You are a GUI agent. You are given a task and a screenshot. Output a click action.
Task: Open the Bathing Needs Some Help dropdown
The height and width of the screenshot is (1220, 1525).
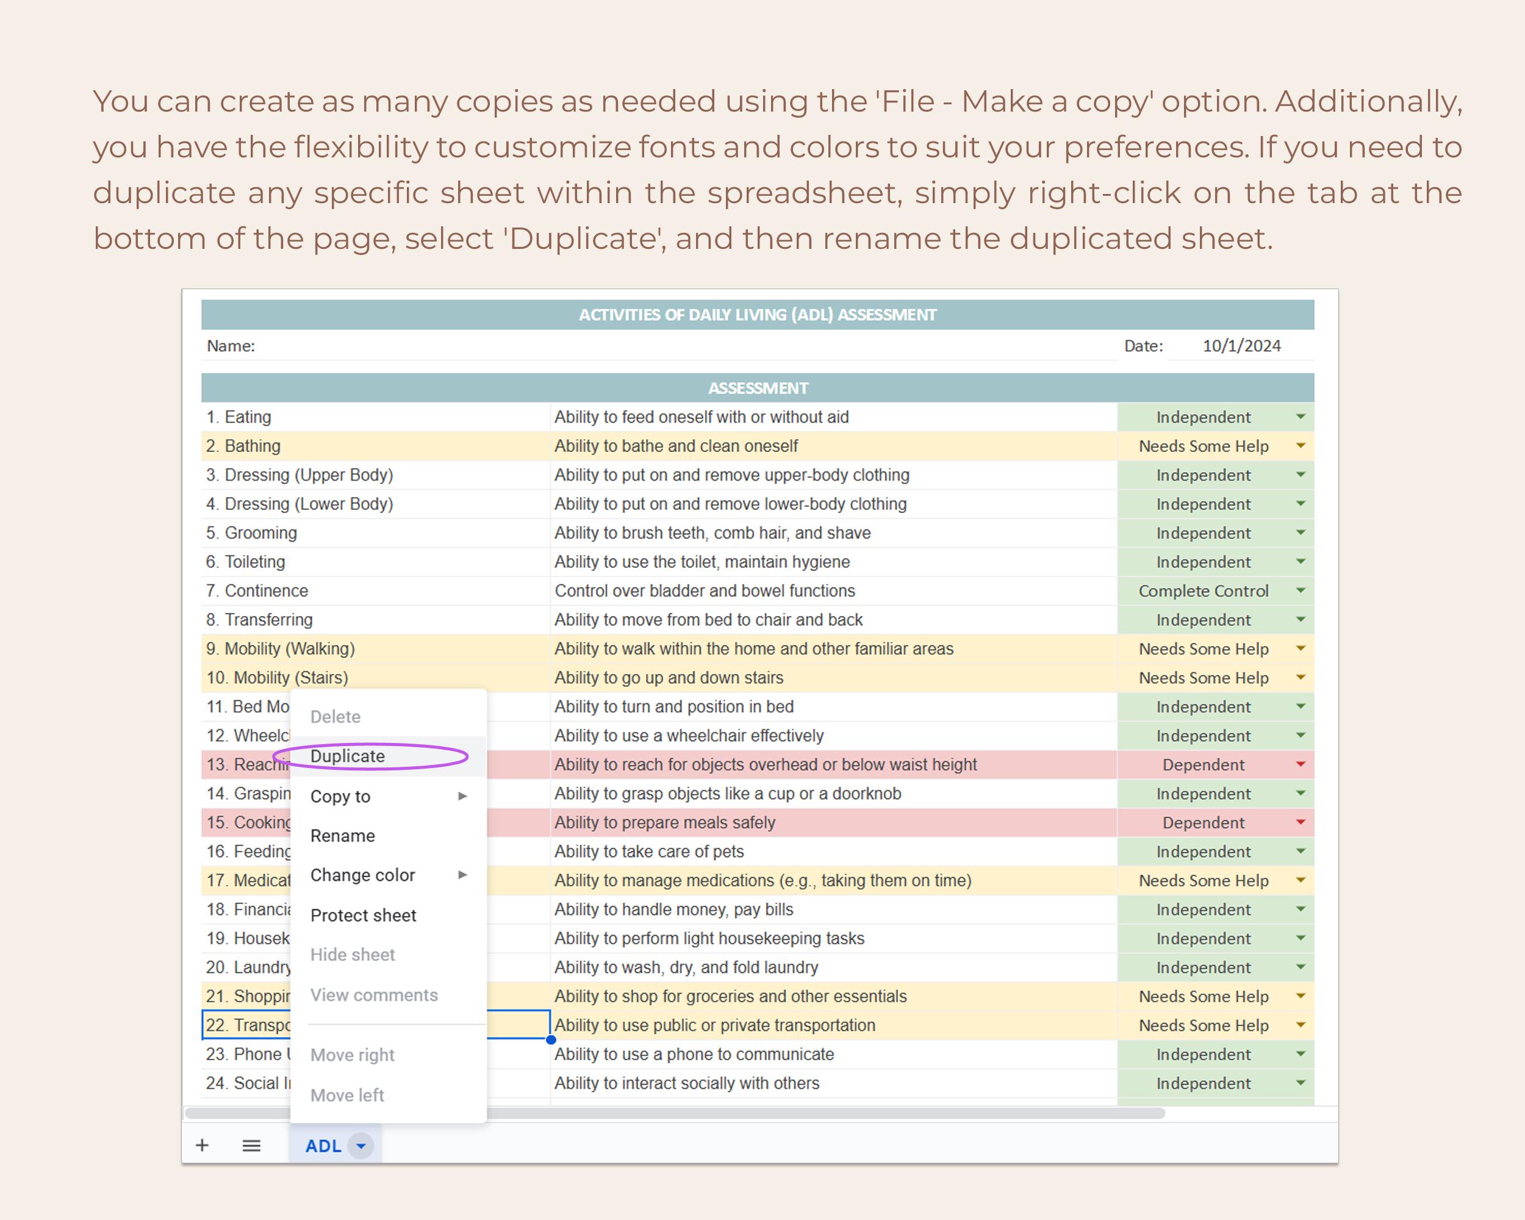(x=1301, y=445)
